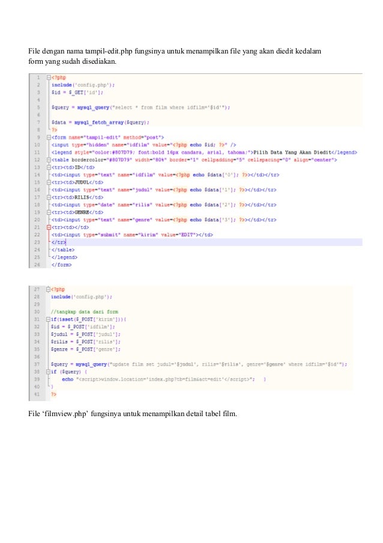Click the $genre = $_POST['genre'] line
The image size is (383, 543).
click(x=85, y=349)
